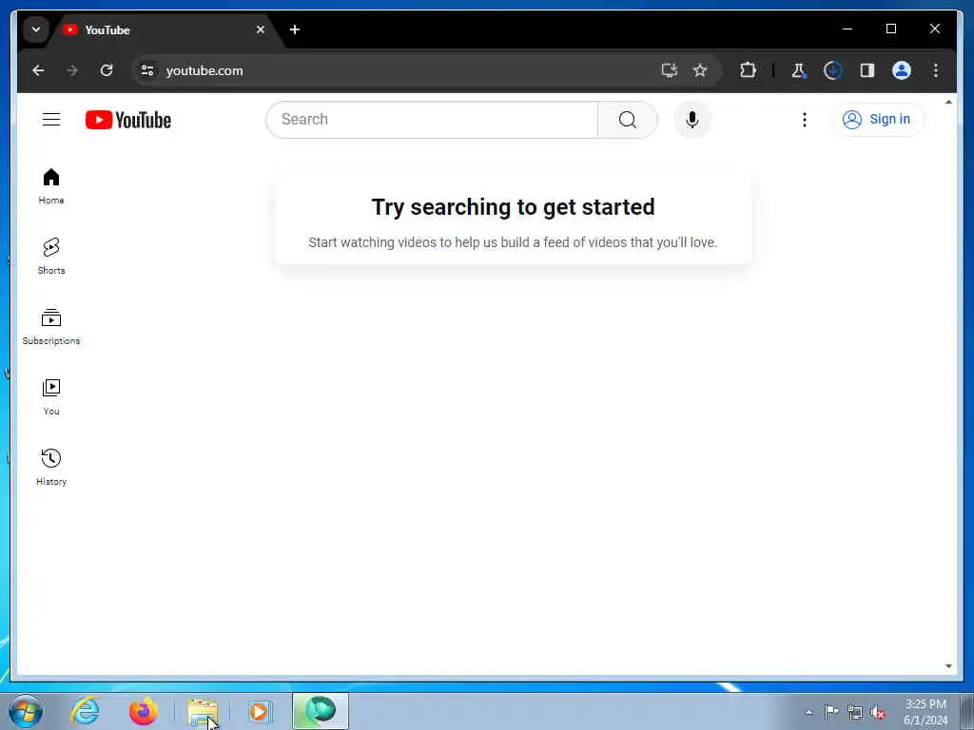Open the browser profile avatar
Viewport: 974px width, 730px height.
click(902, 70)
